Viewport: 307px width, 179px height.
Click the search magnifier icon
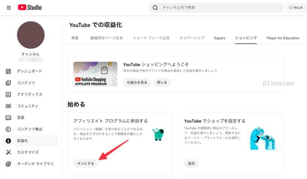click(155, 8)
